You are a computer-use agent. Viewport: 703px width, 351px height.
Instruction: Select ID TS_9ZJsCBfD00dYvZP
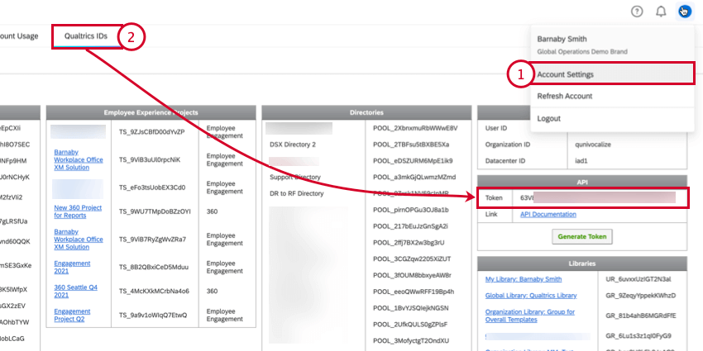point(151,132)
